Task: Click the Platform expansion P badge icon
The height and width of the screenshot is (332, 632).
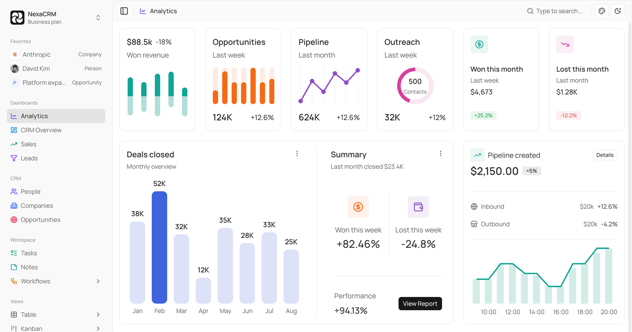Action: 15,83
